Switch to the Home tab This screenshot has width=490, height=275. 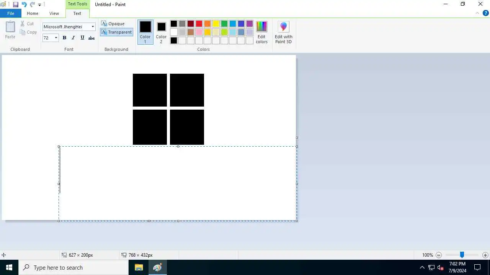click(33, 13)
